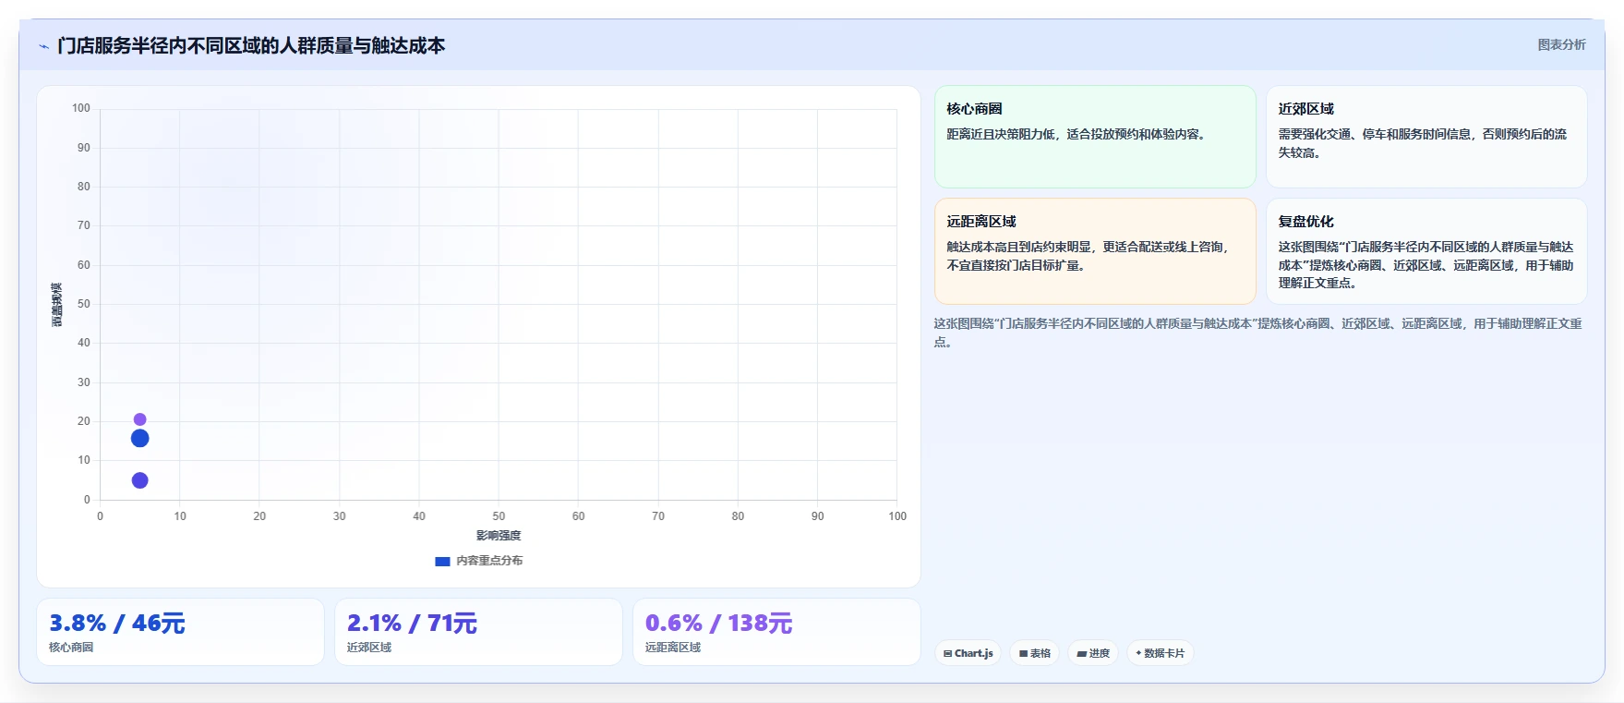The width and height of the screenshot is (1624, 703).
Task: Click the 远距离区域 label under 0.6%
Action: [673, 648]
